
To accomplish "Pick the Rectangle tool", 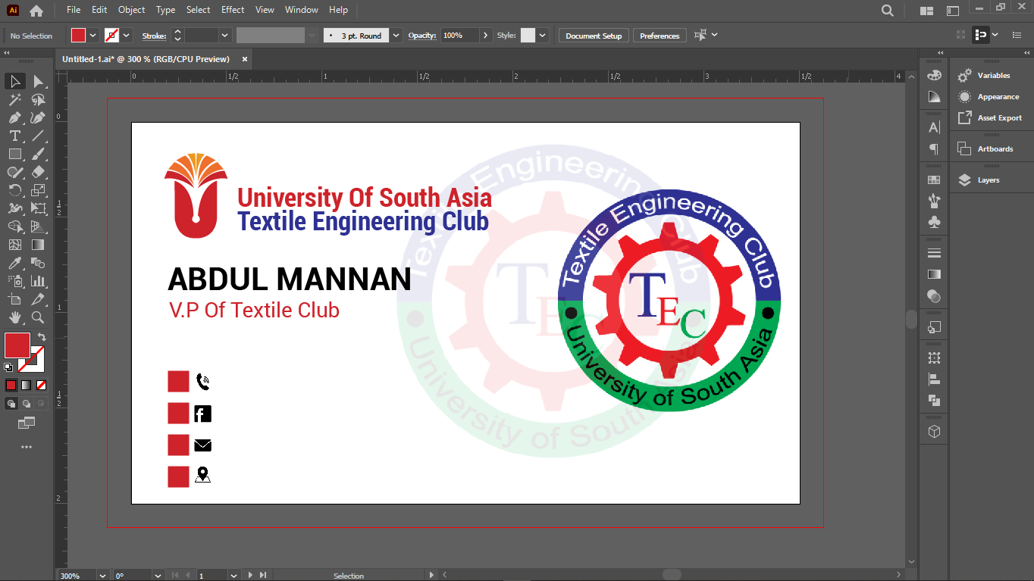I will click(x=14, y=154).
